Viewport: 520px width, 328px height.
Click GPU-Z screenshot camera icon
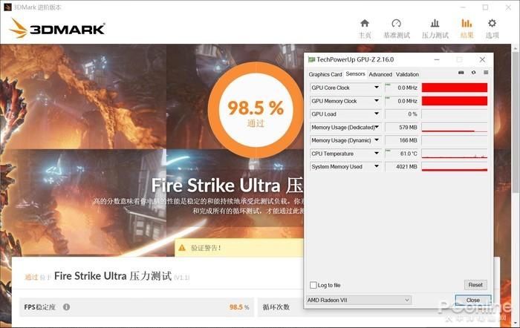(x=461, y=73)
